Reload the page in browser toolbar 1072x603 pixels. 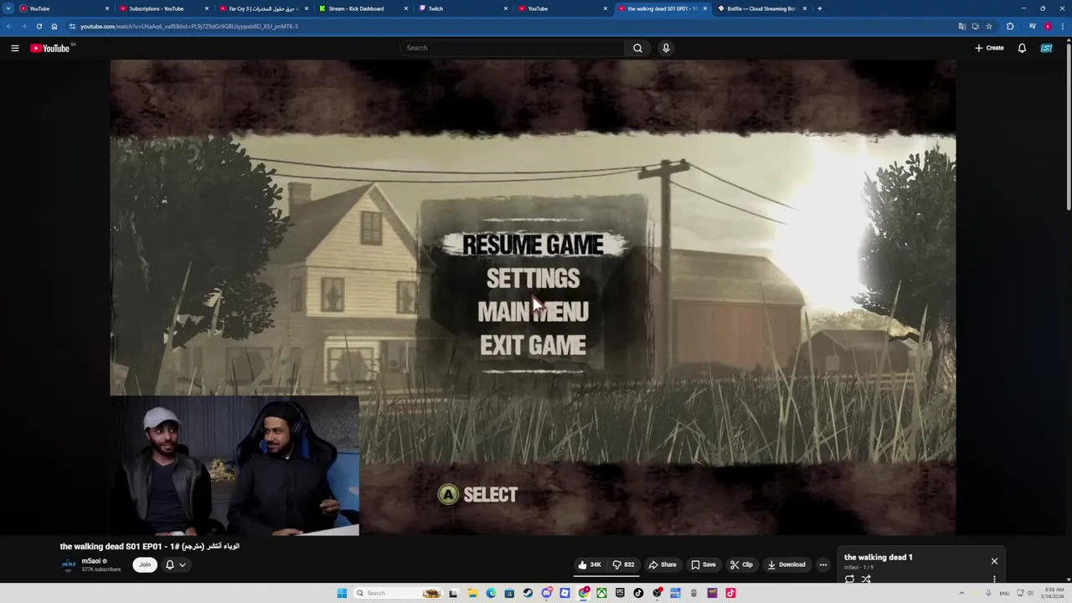39,26
